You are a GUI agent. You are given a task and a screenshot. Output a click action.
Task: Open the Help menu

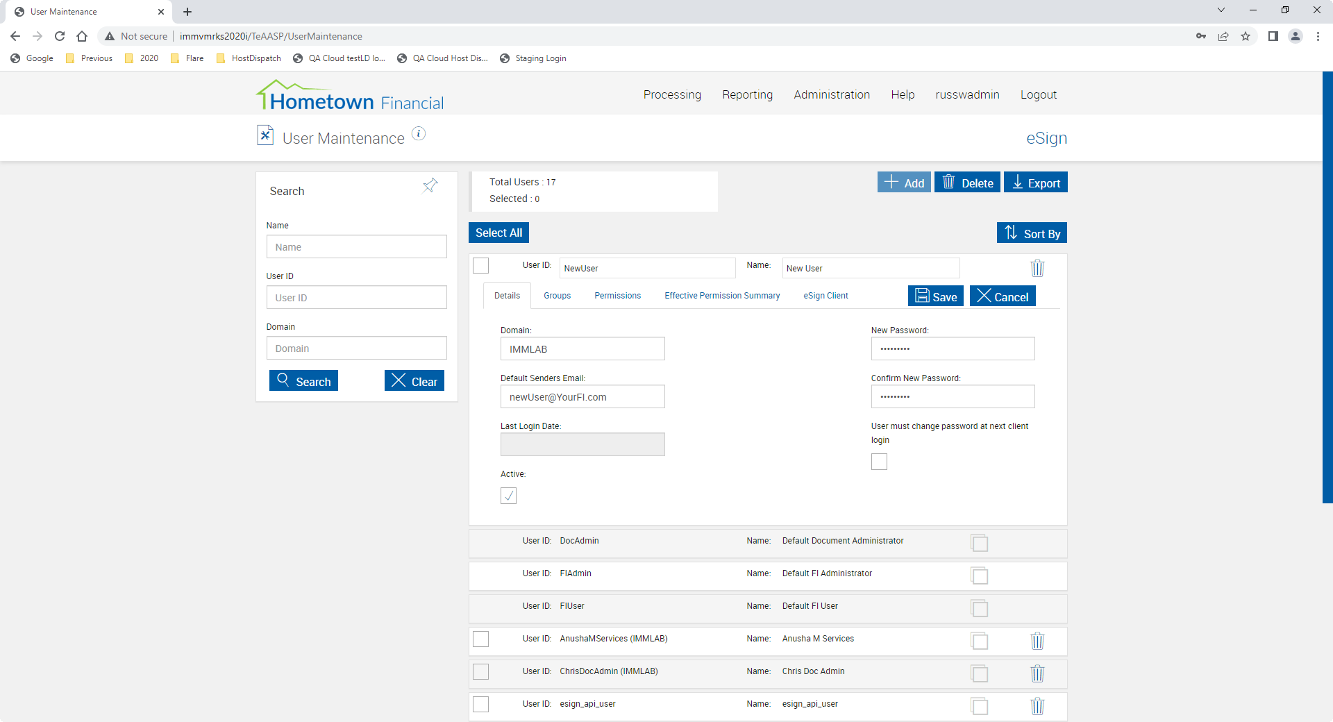(903, 94)
